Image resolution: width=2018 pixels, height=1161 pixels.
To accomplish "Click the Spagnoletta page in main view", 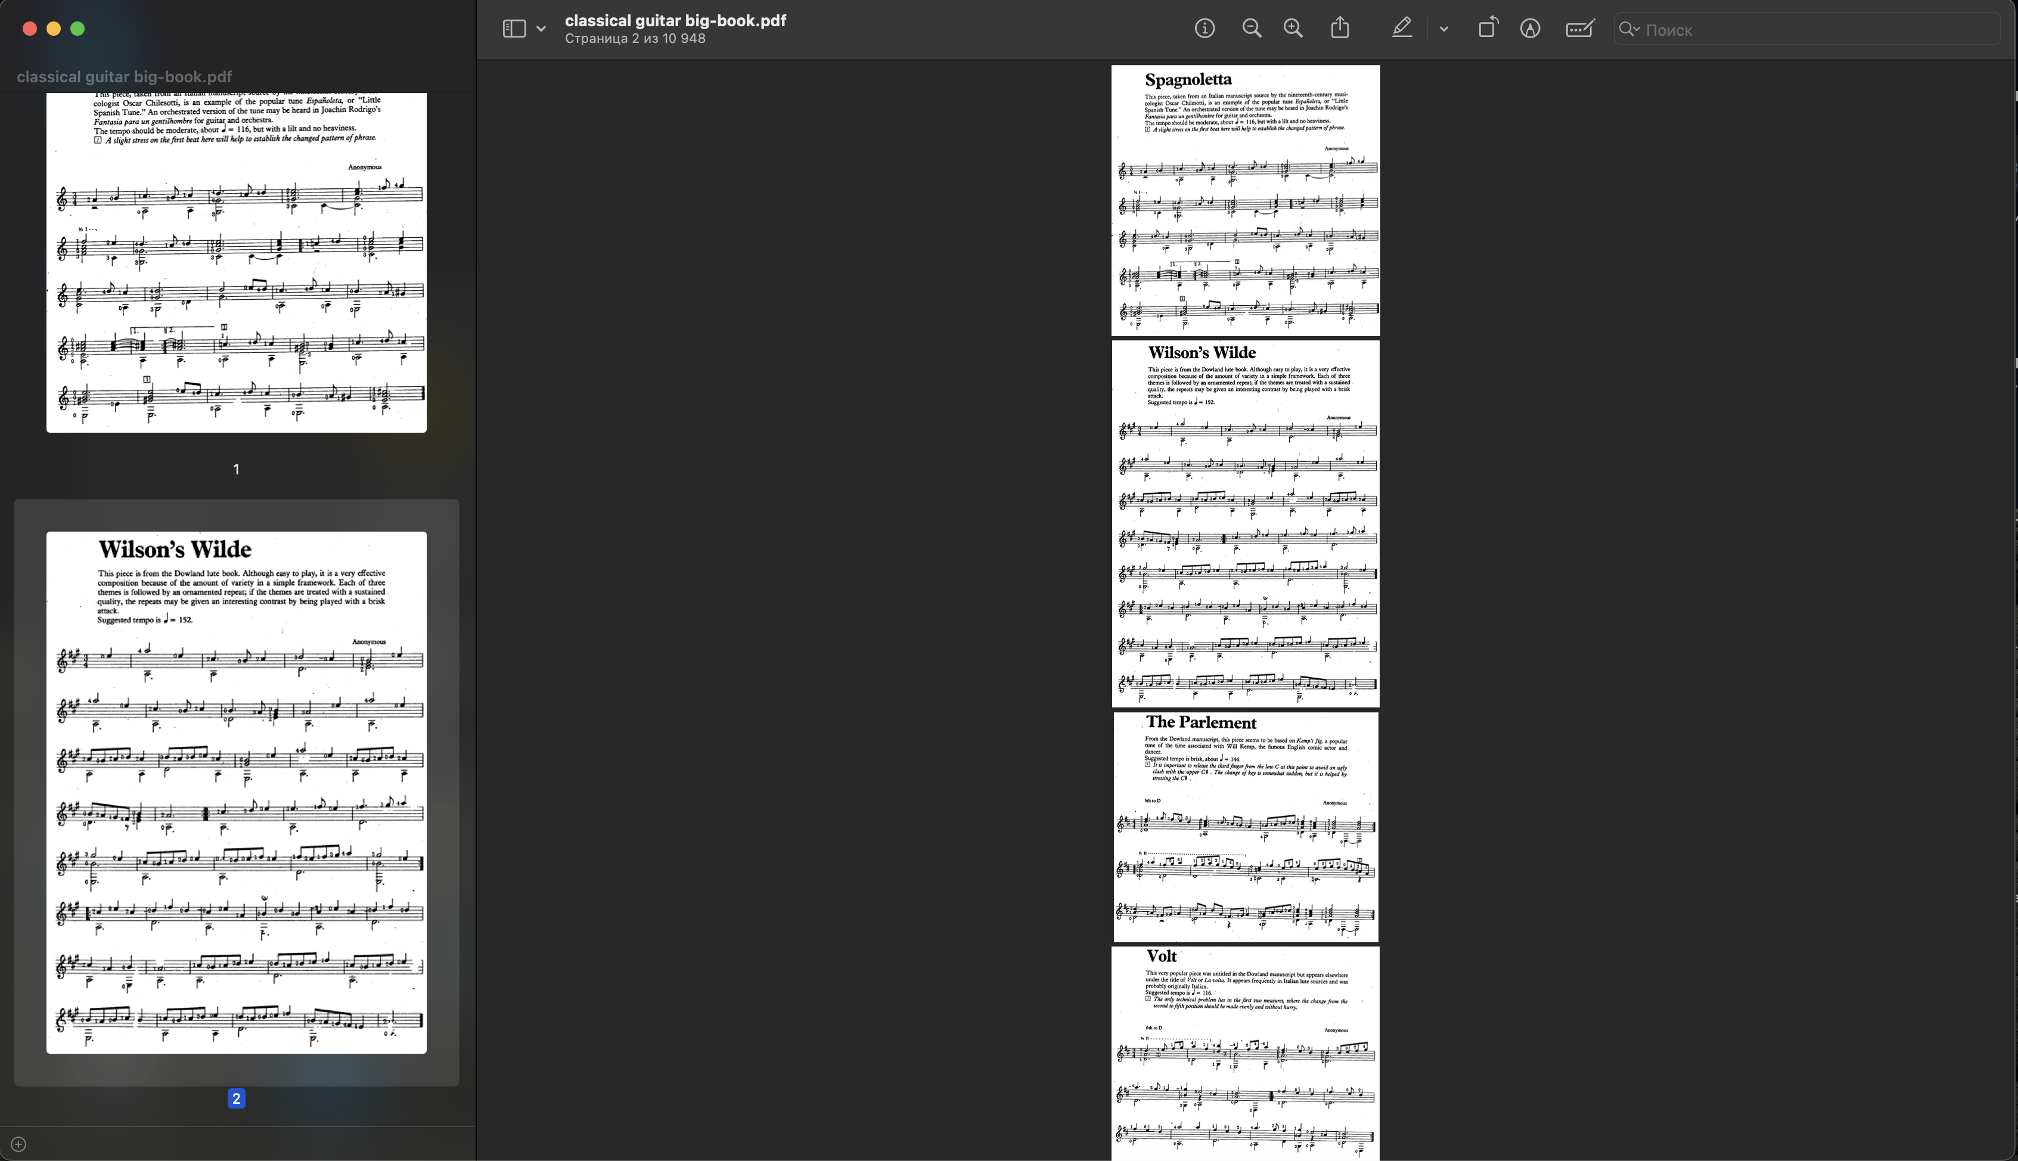I will 1246,200.
